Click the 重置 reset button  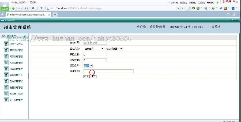click(x=93, y=76)
